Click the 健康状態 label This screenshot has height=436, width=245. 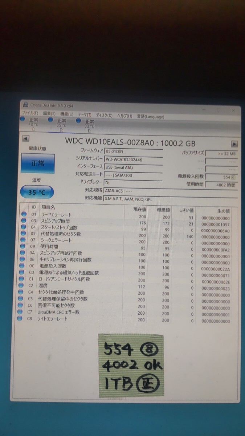click(37, 149)
